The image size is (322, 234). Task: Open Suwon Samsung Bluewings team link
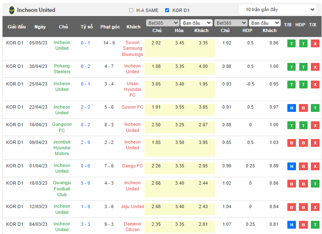[x=133, y=49]
